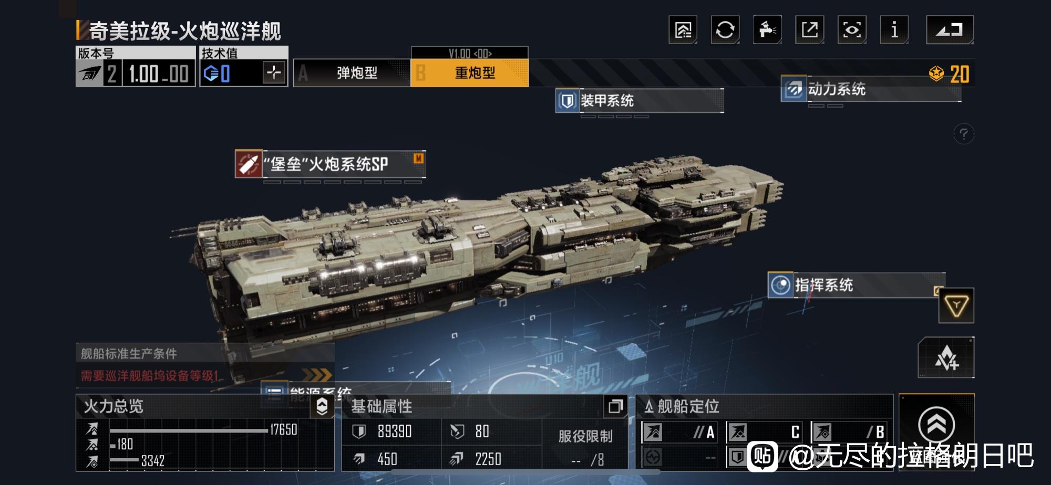
Task: Add tech points with plus button
Action: coord(274,72)
